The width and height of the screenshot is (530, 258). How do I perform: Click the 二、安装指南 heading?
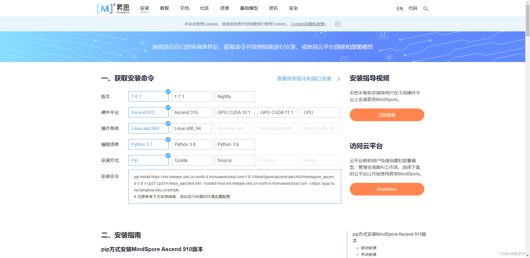click(121, 235)
